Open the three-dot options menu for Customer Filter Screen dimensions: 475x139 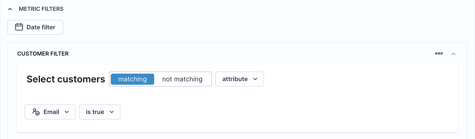coord(439,54)
